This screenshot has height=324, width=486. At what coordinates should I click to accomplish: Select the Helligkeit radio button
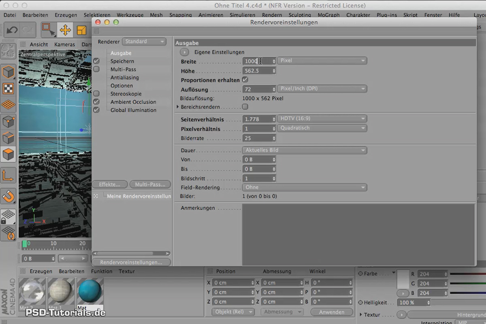[x=360, y=303]
